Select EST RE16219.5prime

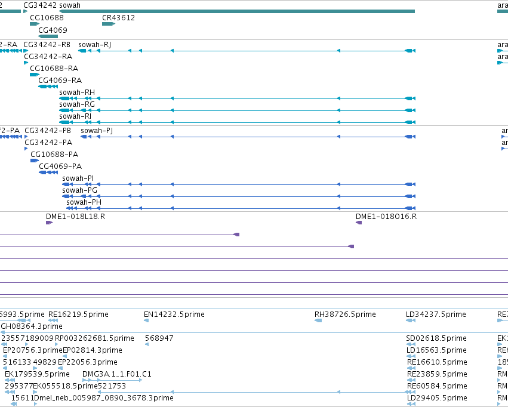pyautogui.click(x=78, y=314)
